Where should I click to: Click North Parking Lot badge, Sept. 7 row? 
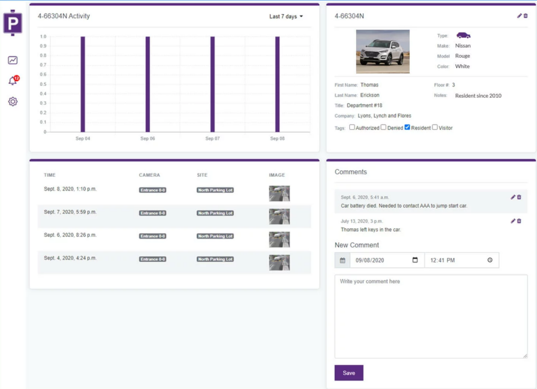(x=215, y=213)
